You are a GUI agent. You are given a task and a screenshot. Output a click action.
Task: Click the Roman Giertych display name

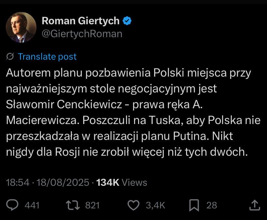pyautogui.click(x=81, y=21)
